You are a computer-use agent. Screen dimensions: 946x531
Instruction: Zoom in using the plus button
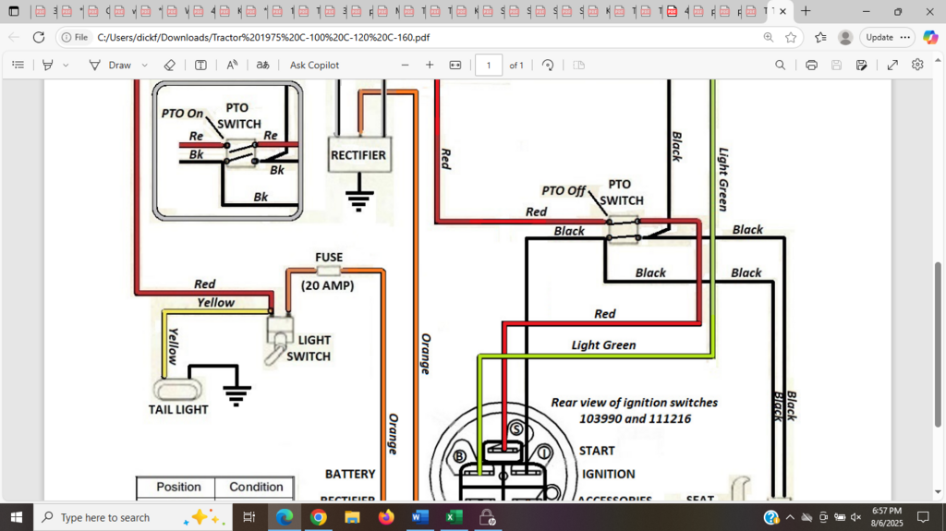coord(430,66)
